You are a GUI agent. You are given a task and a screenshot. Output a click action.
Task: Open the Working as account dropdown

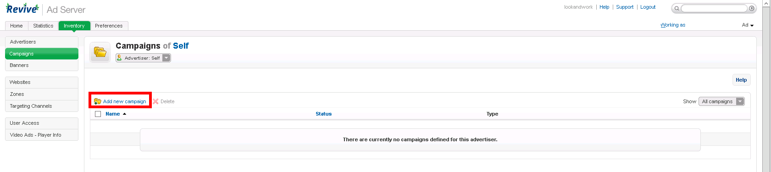click(x=748, y=25)
